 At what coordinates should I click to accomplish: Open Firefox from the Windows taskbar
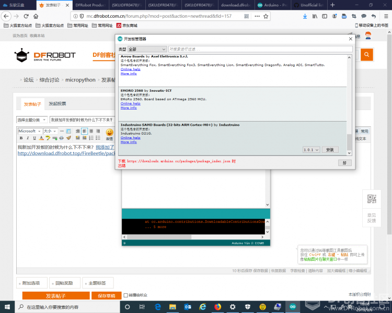217,307
